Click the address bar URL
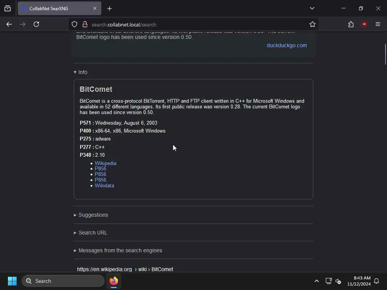 (124, 25)
